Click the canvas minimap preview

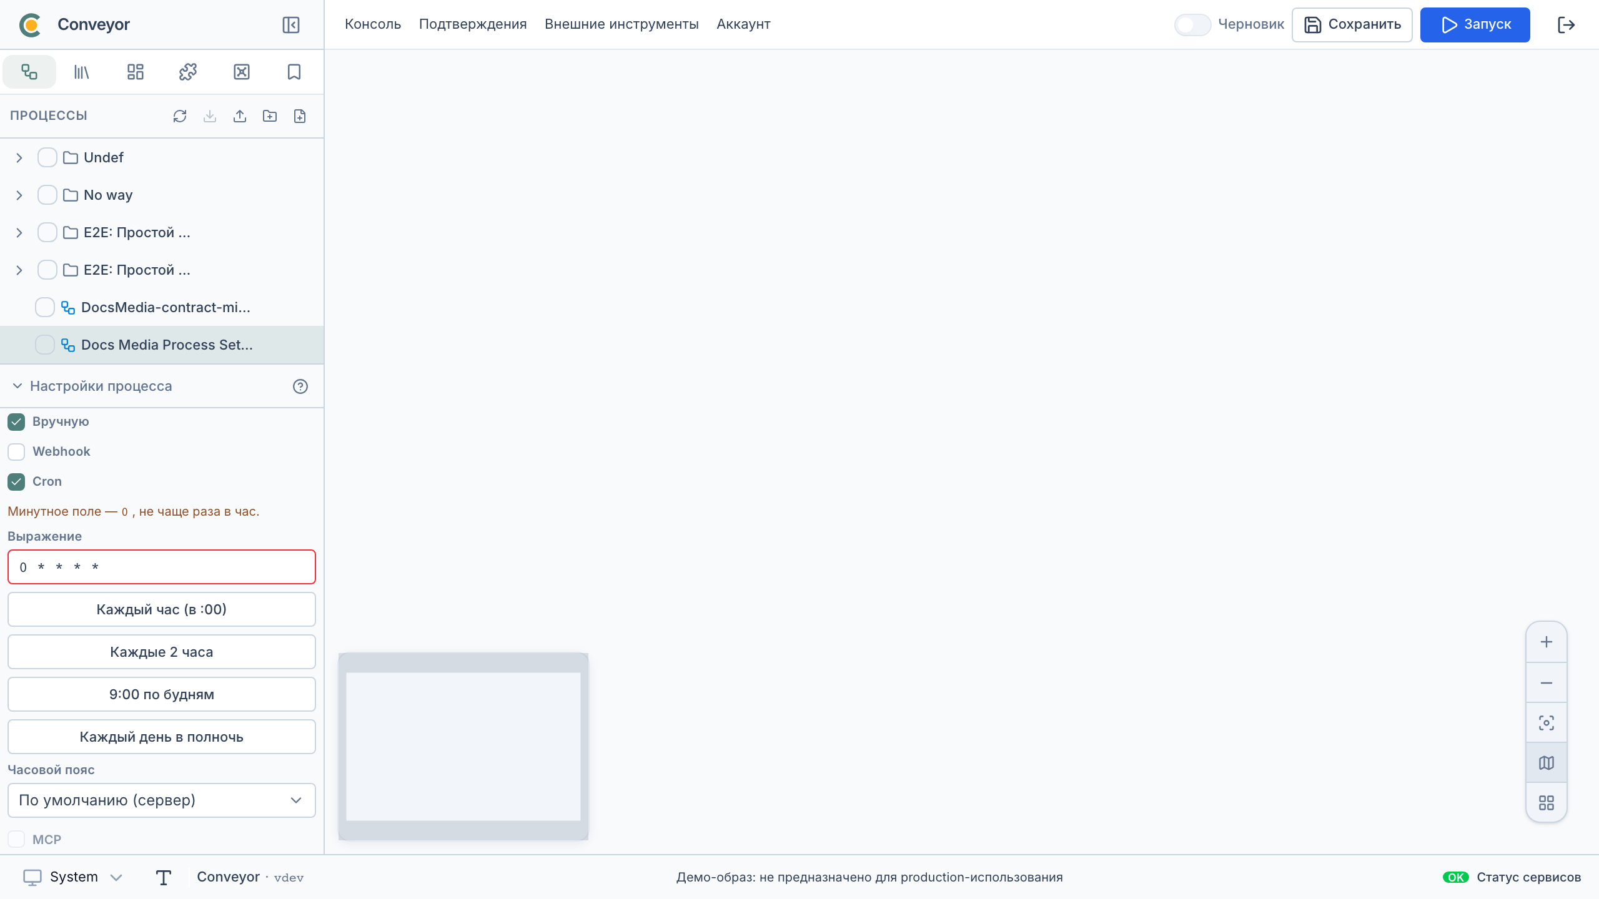463,747
